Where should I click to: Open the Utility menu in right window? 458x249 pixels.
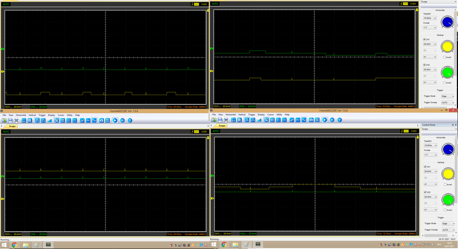279,115
